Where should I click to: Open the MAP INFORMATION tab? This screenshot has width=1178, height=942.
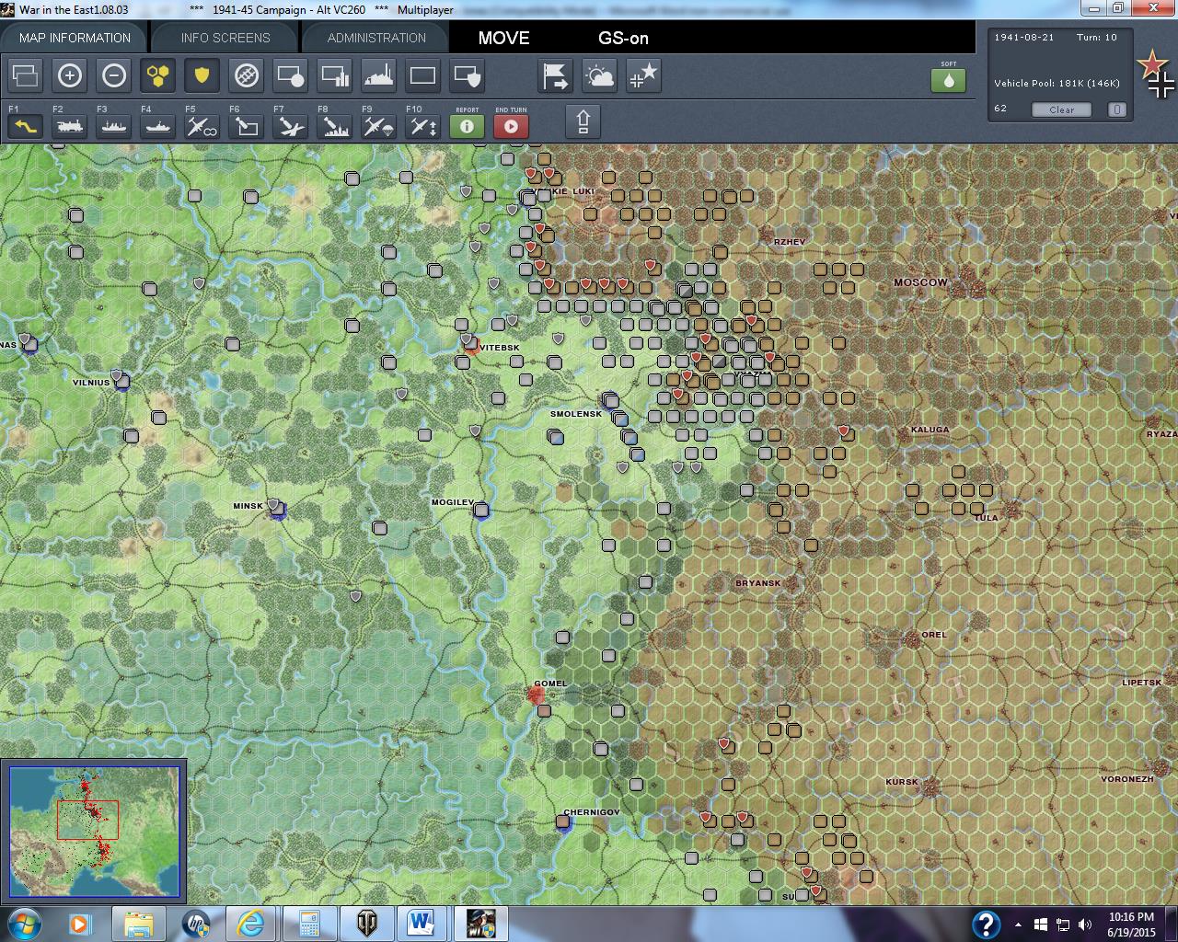pyautogui.click(x=75, y=38)
